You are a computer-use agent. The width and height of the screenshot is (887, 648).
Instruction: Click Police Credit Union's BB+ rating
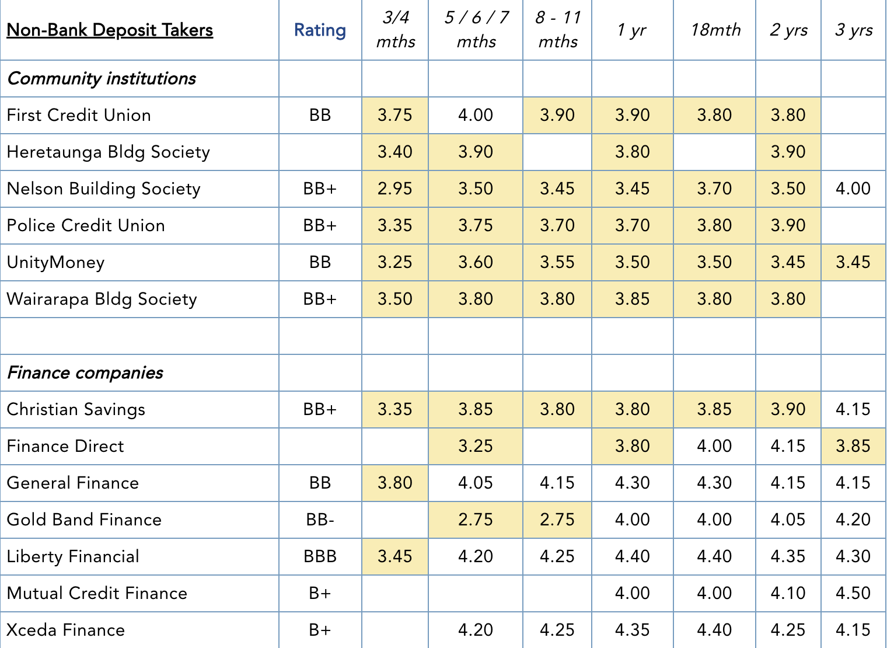click(x=320, y=225)
